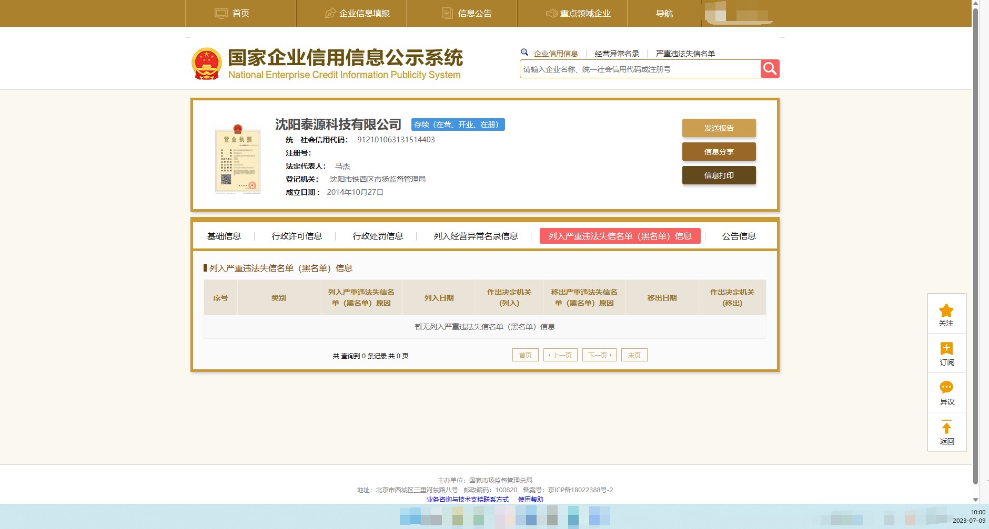Open the 异议 objection chat icon
Image resolution: width=989 pixels, height=529 pixels.
[x=946, y=388]
